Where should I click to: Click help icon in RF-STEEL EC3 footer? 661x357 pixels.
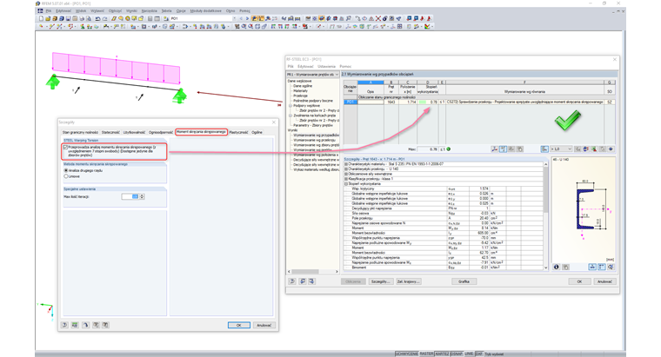coord(292,281)
